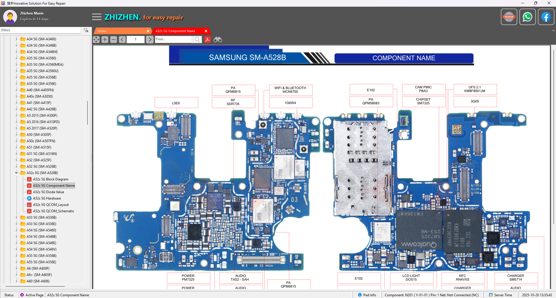Zoom out with the minus icon
This screenshot has height=298, width=556.
tap(114, 39)
